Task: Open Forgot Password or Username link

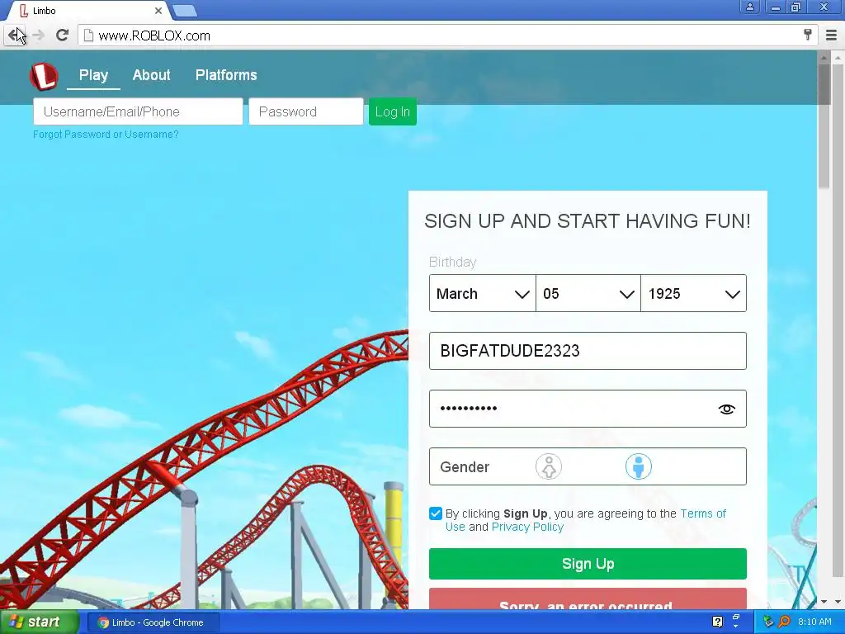Action: [106, 135]
